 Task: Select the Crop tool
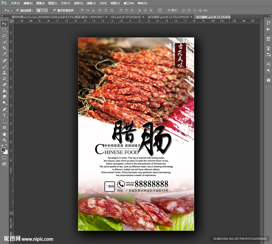[4, 48]
